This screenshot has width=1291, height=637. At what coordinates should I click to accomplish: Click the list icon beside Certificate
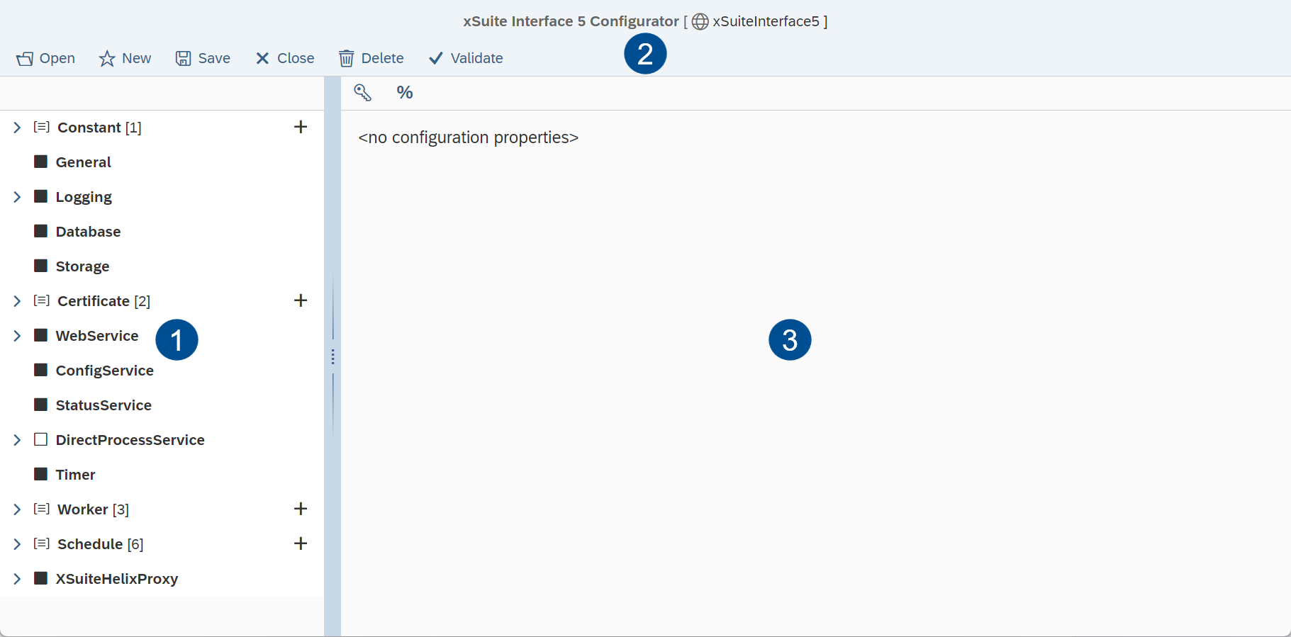pyautogui.click(x=42, y=300)
